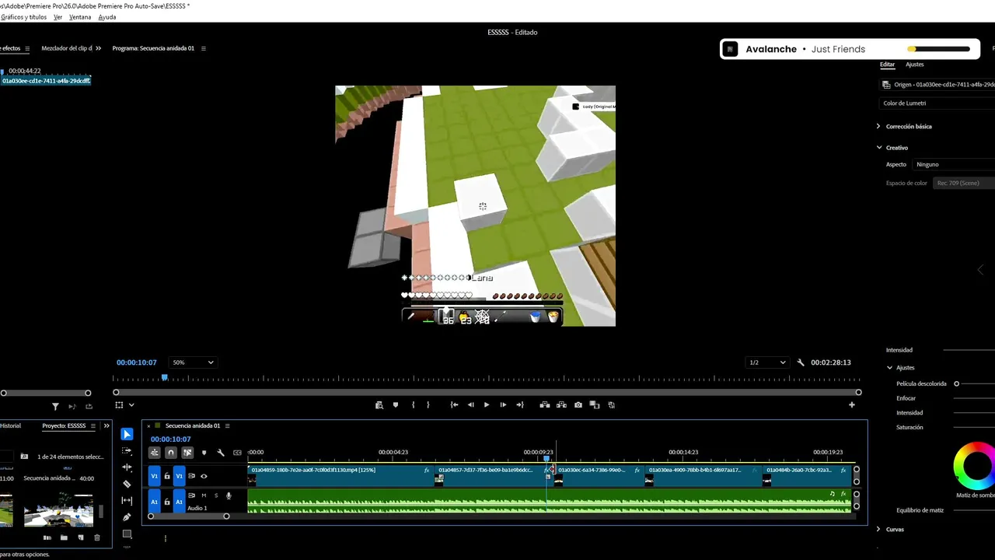Open the Mezclador del clip de audio tab
Image resolution: width=995 pixels, height=560 pixels.
67,48
